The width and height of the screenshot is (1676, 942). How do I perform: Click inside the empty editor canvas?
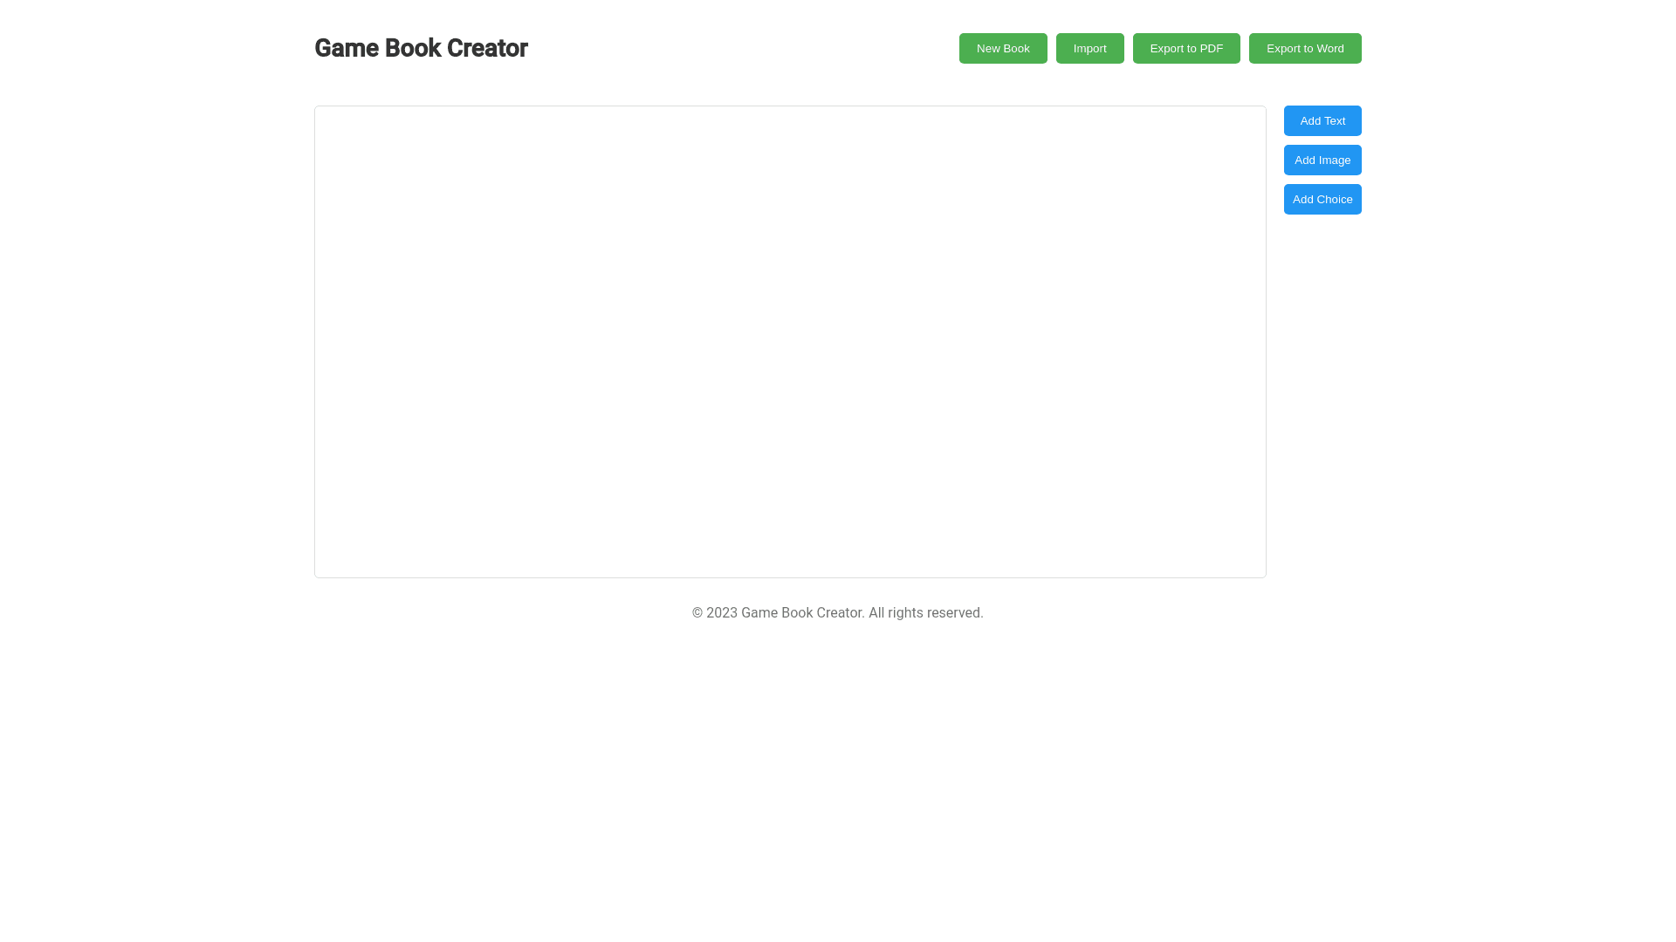click(x=790, y=341)
